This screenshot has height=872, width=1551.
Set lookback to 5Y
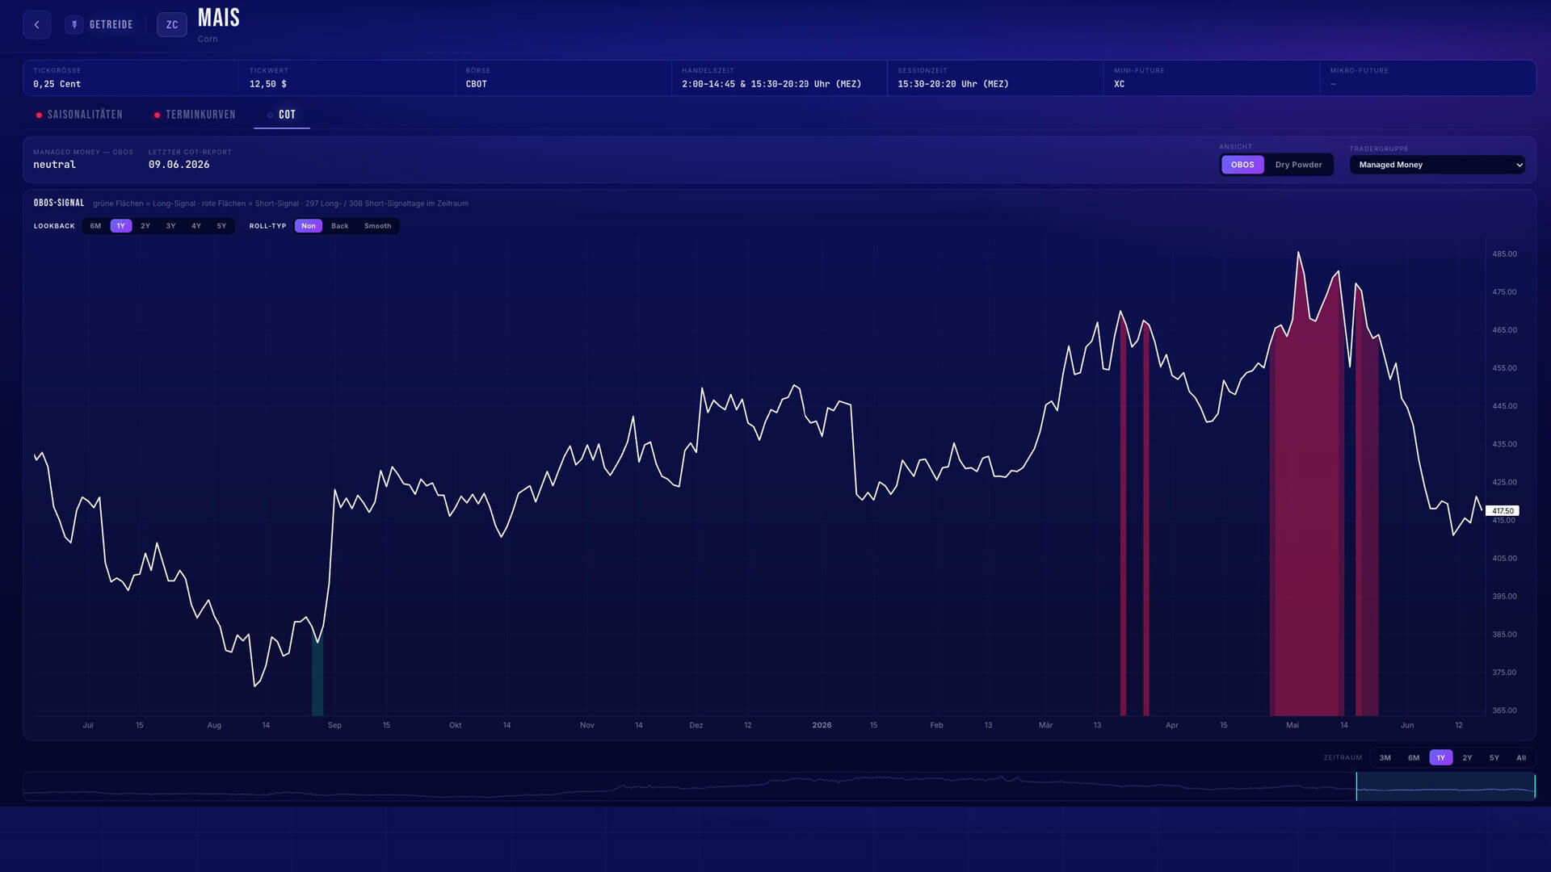pos(221,226)
